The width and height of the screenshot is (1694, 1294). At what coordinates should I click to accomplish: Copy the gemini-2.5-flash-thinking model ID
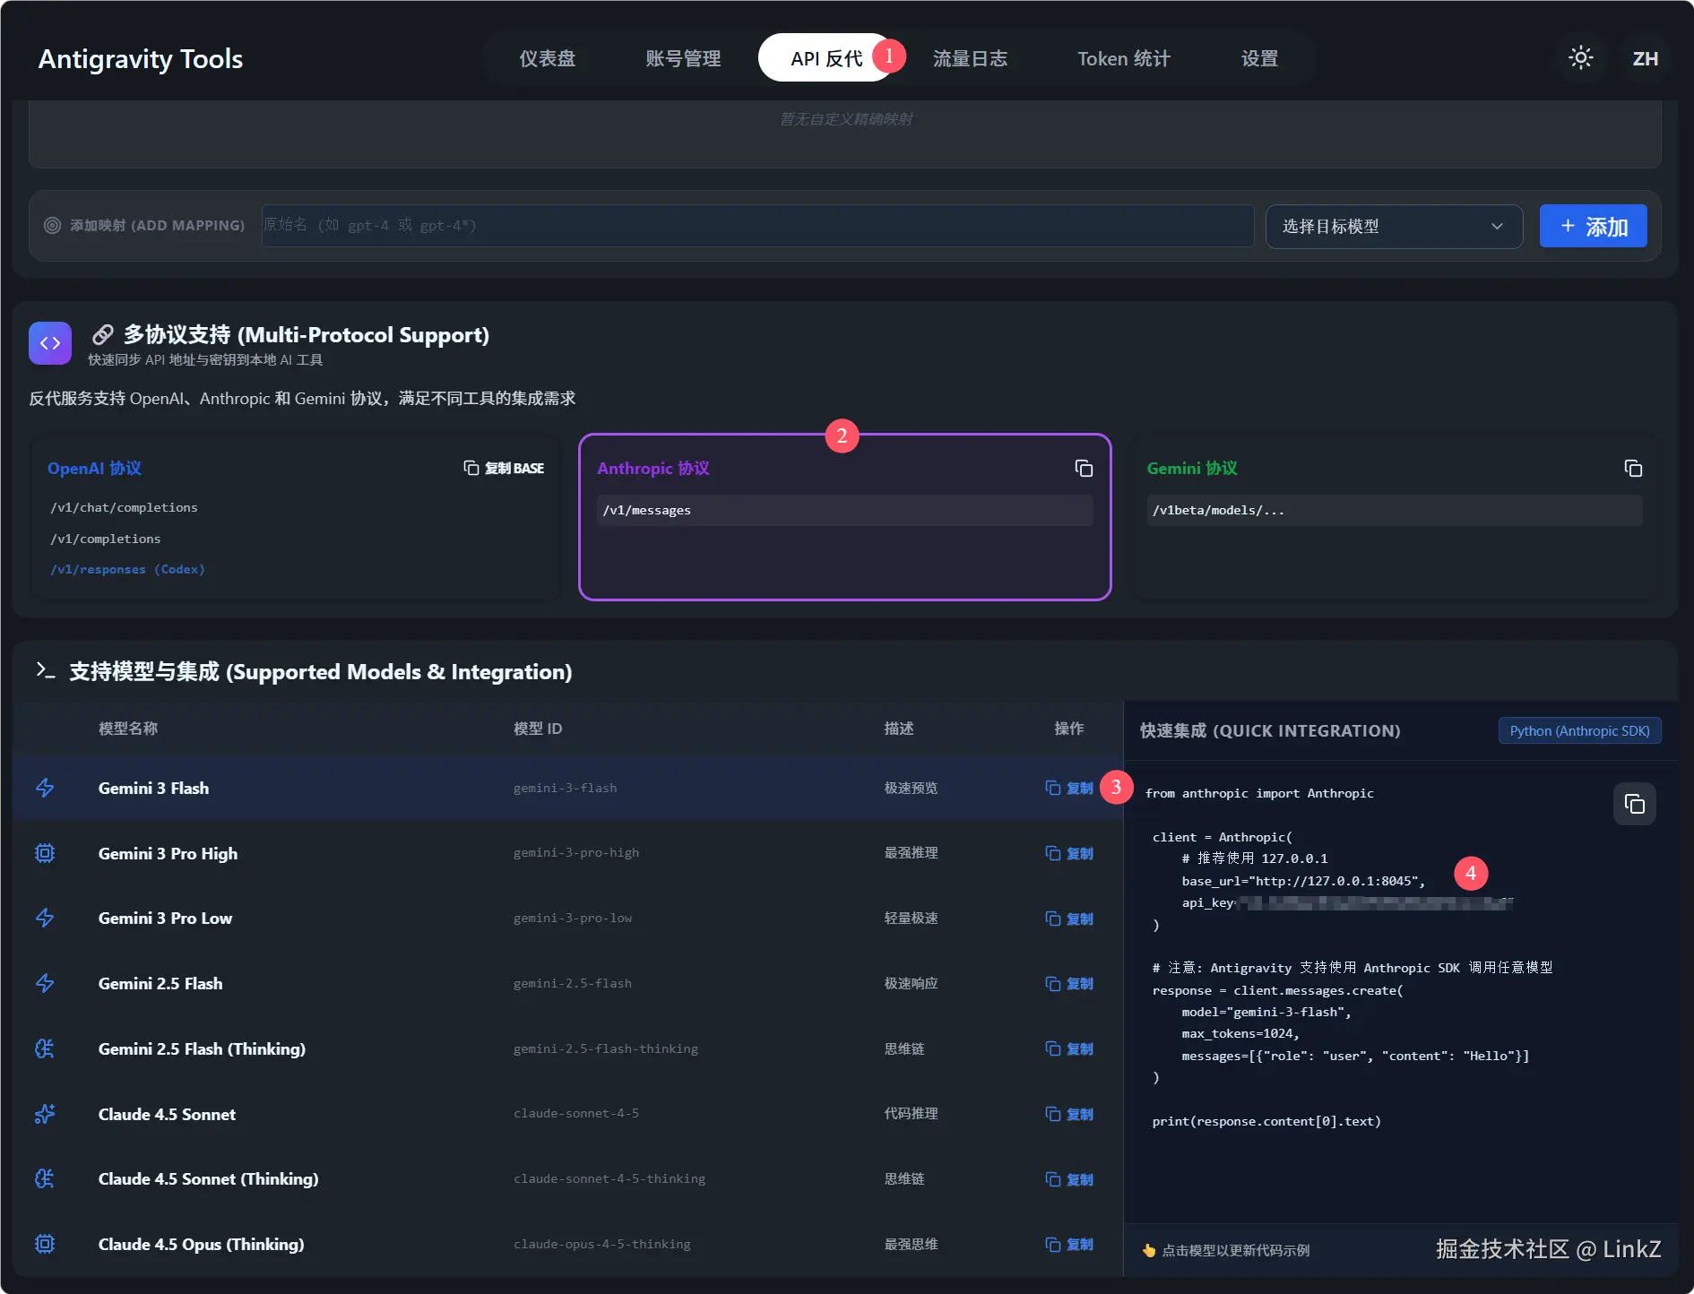[x=1069, y=1048]
